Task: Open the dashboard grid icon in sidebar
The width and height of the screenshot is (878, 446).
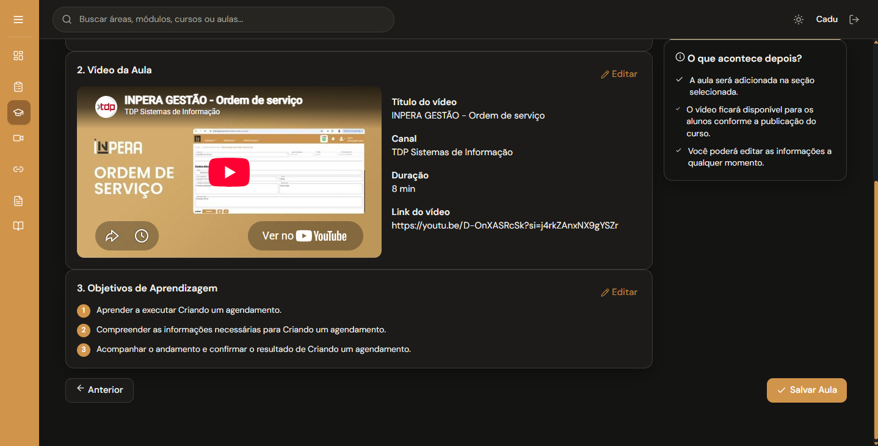Action: click(x=18, y=56)
